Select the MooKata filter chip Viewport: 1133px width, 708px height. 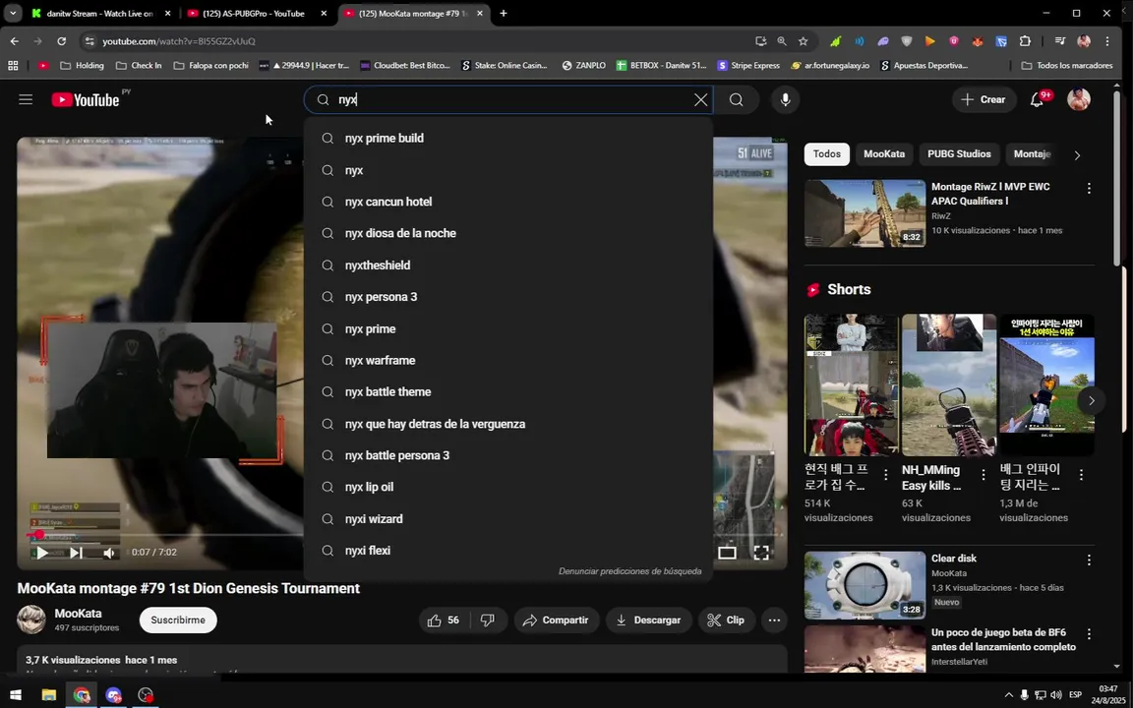(884, 153)
